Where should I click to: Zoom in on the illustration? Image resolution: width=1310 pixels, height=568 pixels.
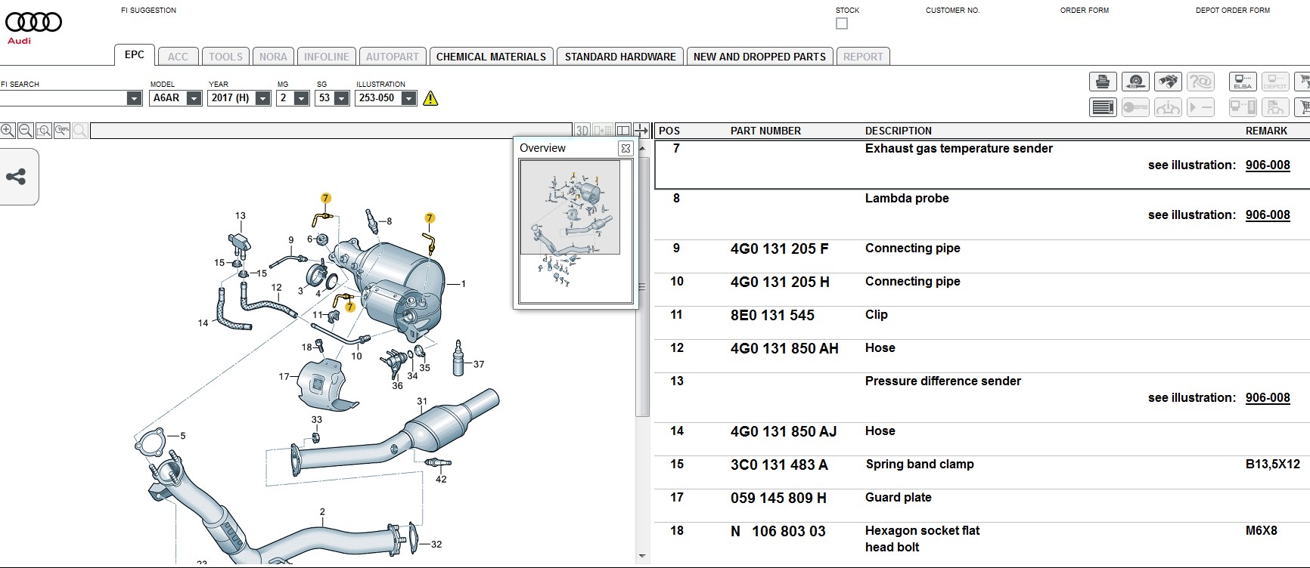pyautogui.click(x=8, y=131)
